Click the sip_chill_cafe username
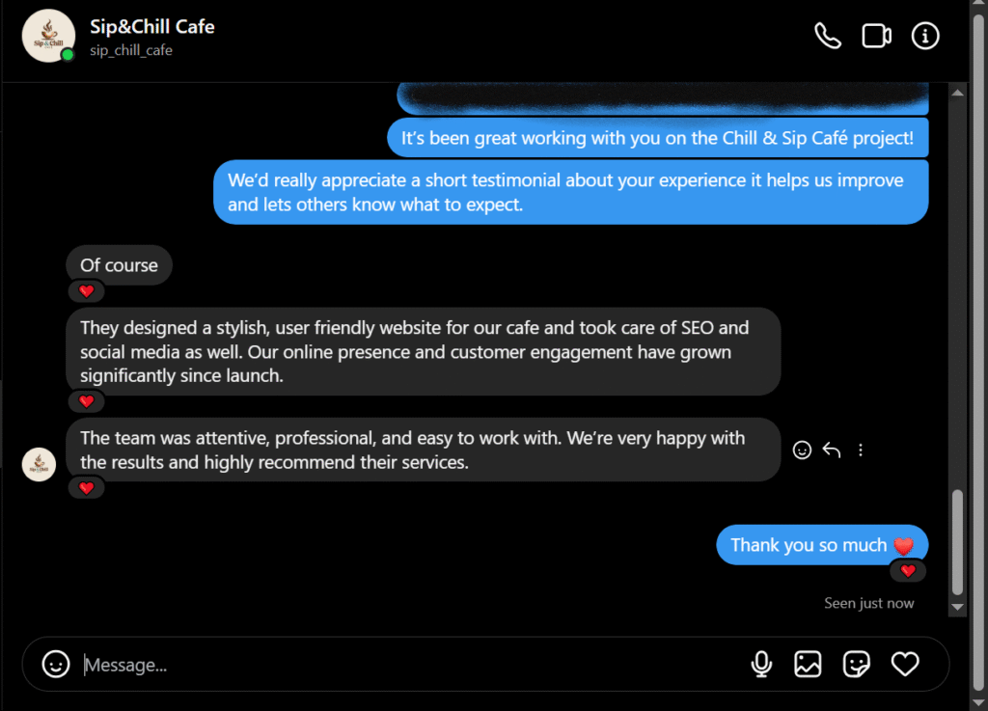The width and height of the screenshot is (988, 711). tap(130, 50)
